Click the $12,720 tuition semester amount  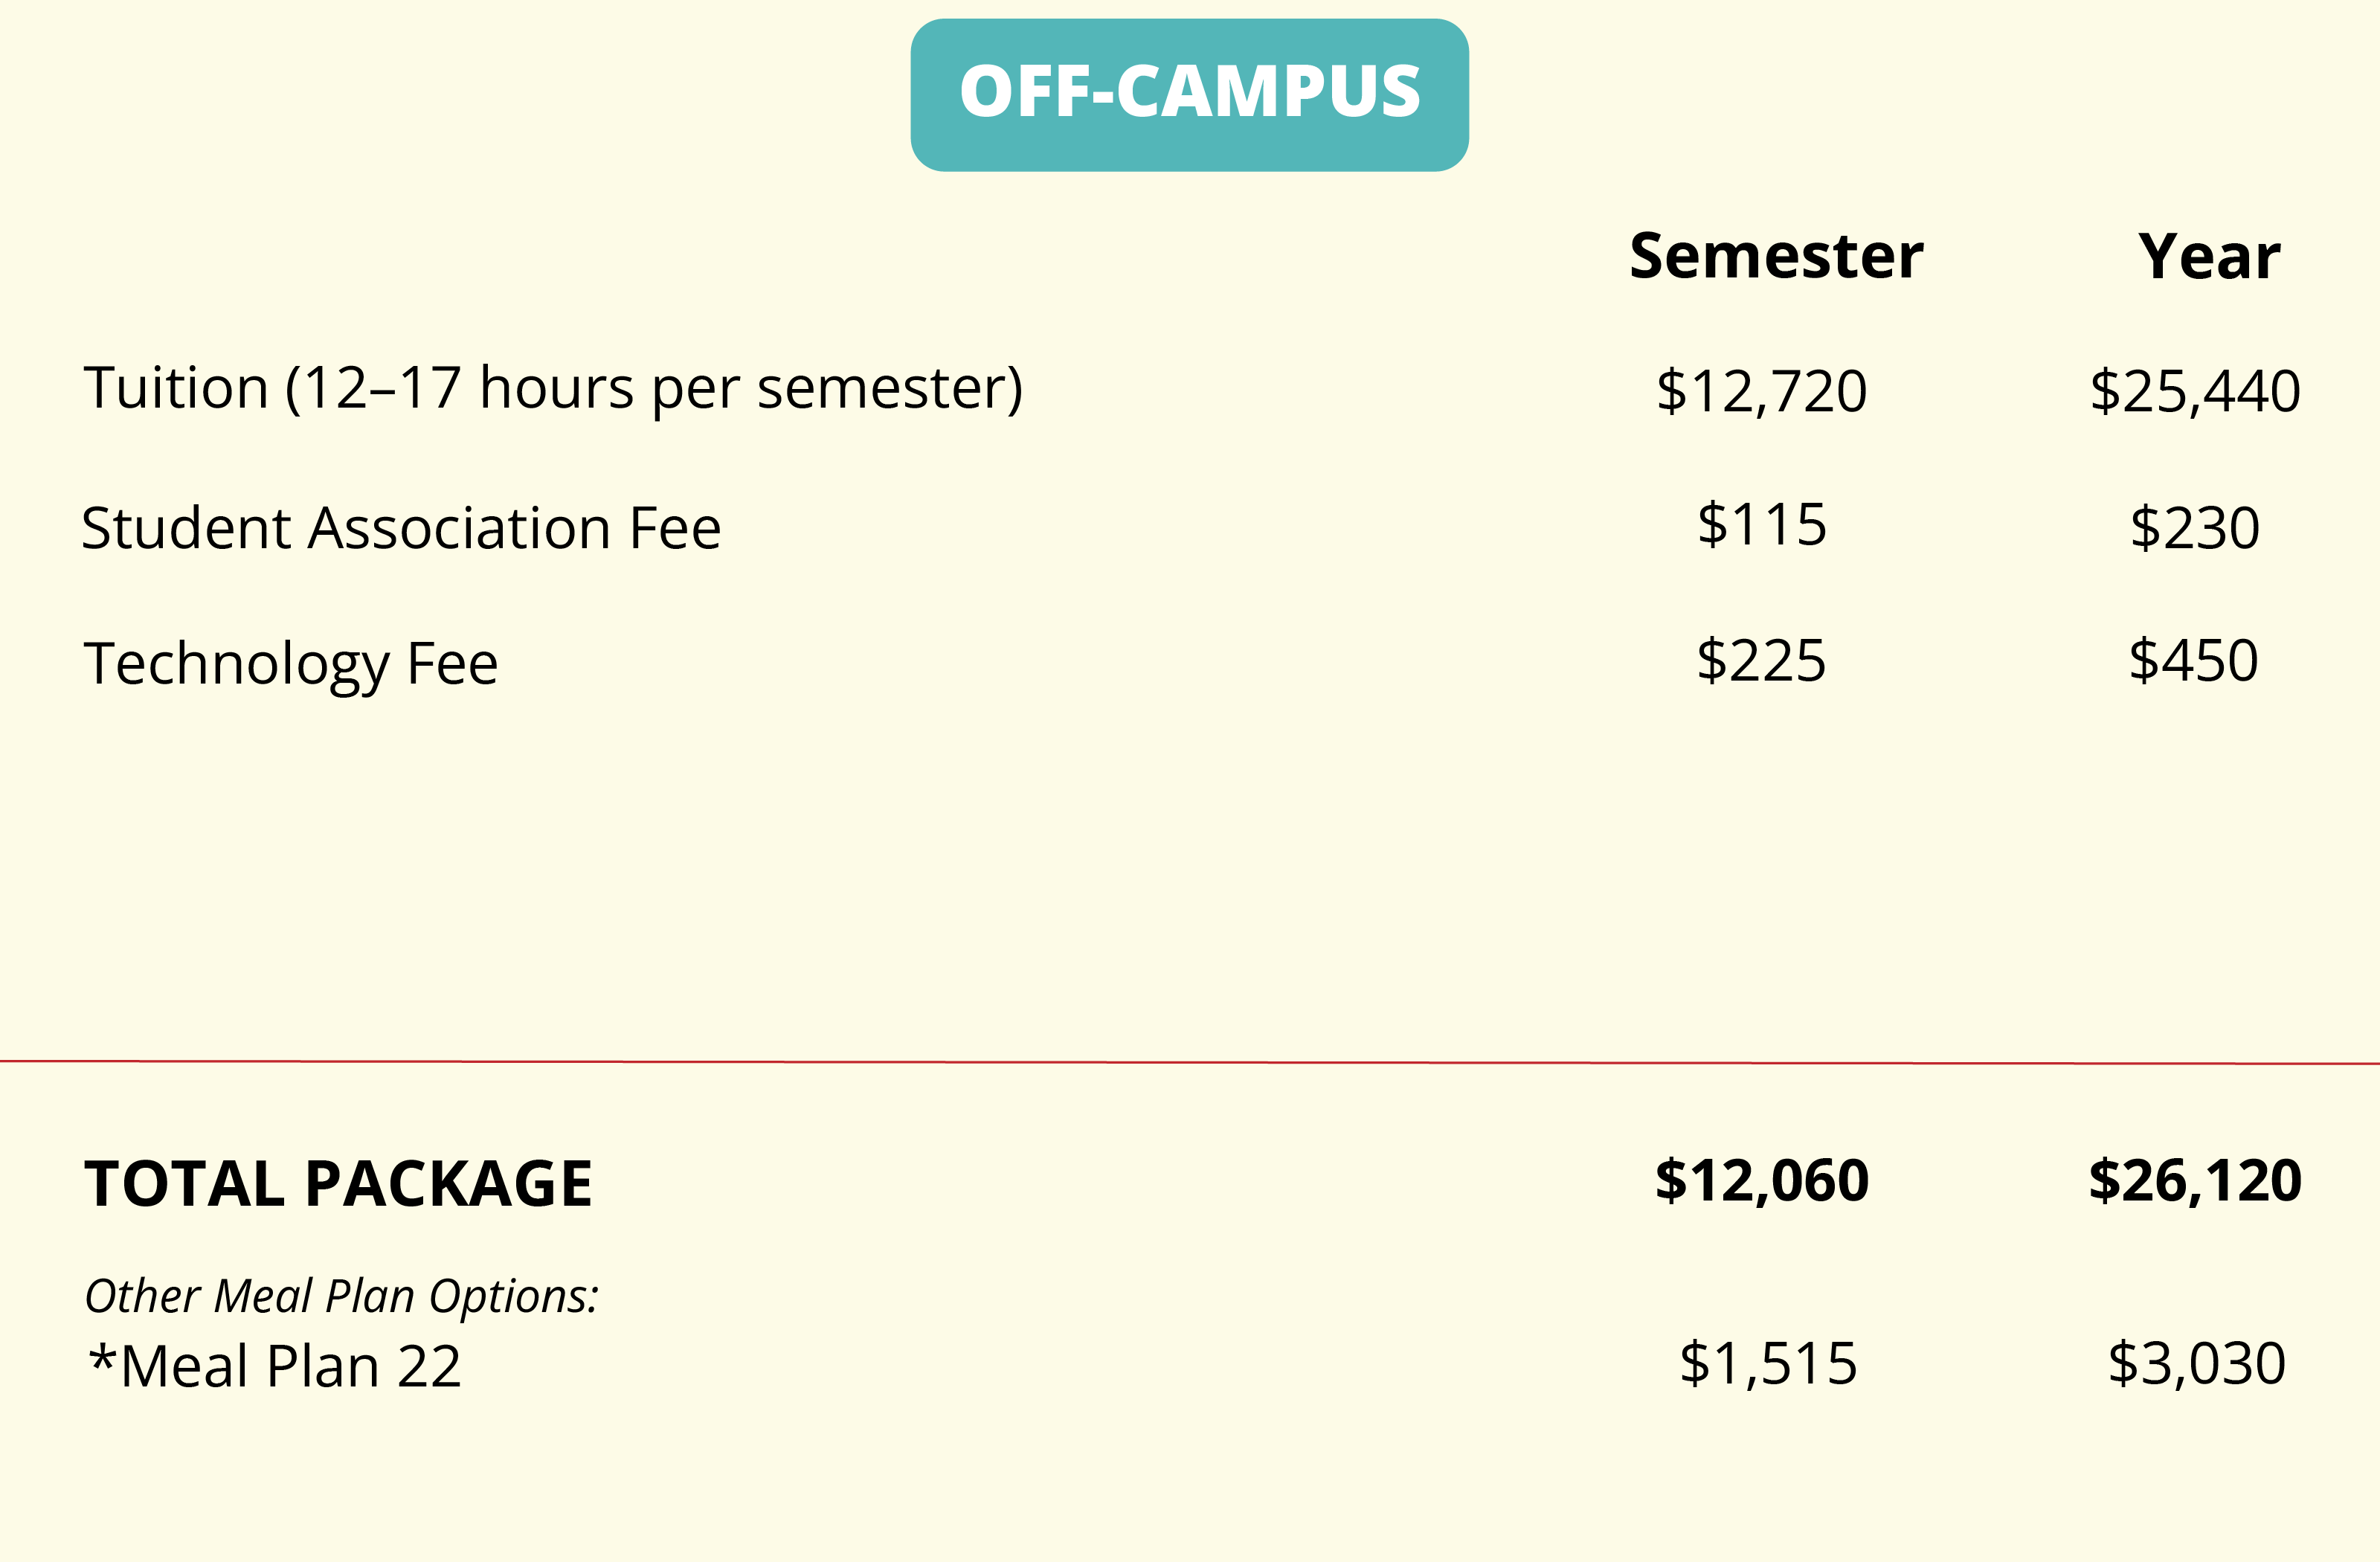pos(1761,391)
